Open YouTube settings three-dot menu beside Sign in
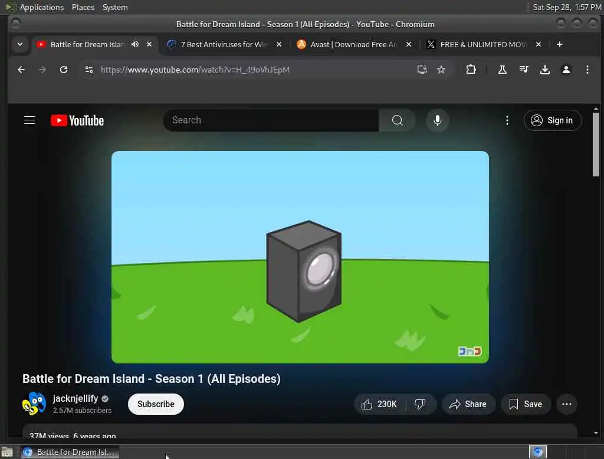The height and width of the screenshot is (459, 604). [507, 120]
